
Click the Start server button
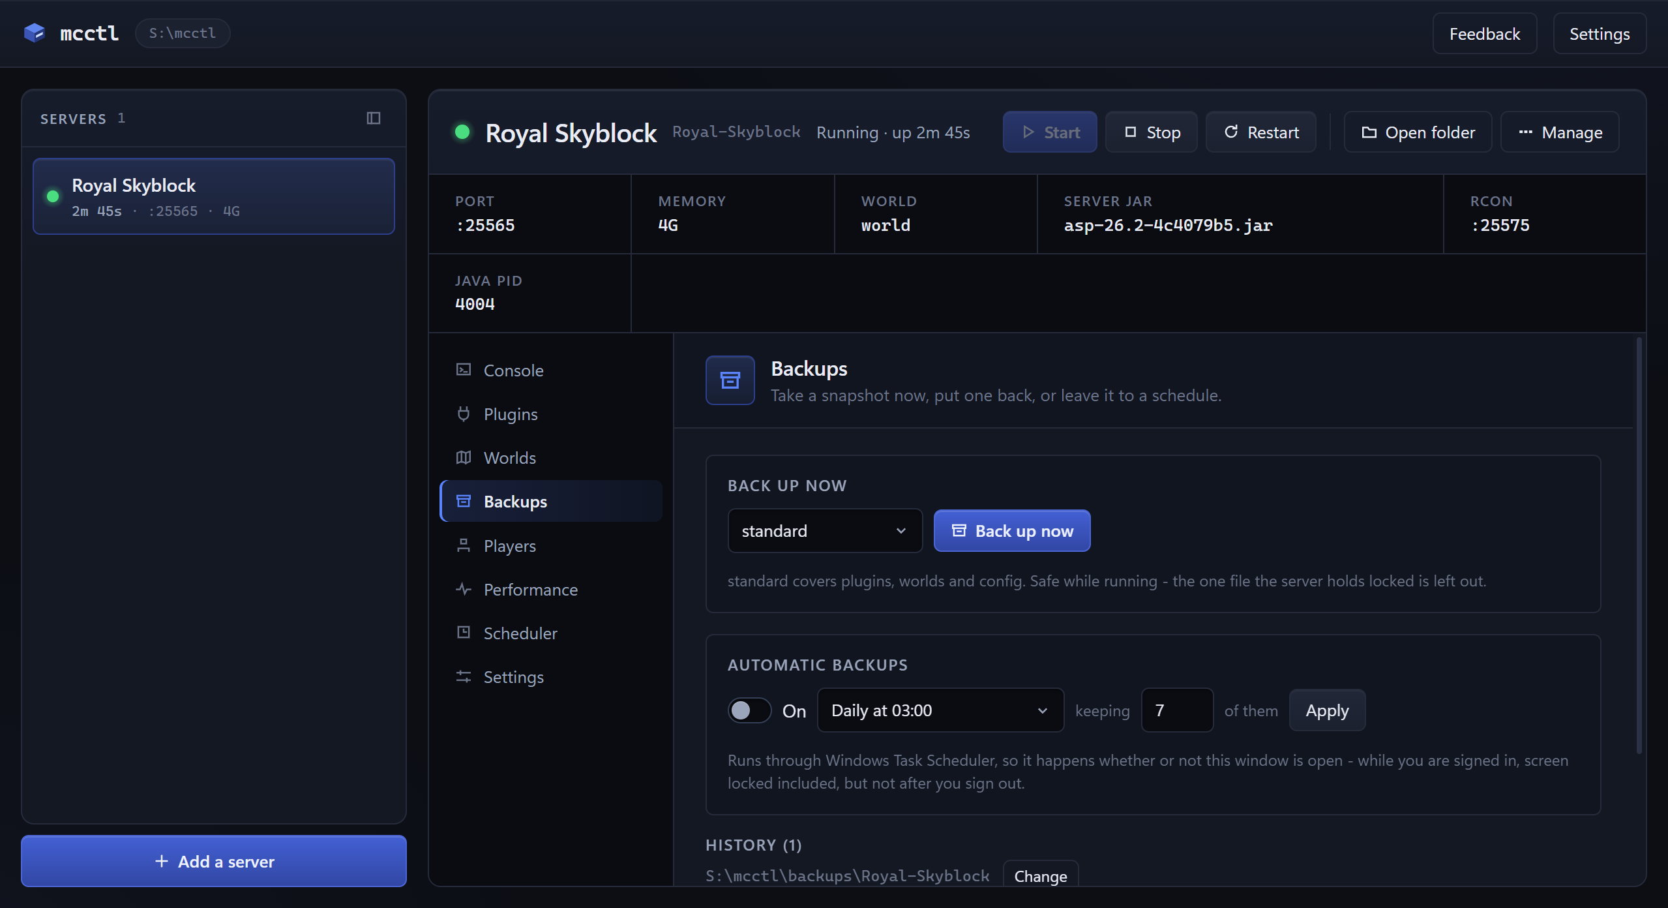(x=1050, y=132)
